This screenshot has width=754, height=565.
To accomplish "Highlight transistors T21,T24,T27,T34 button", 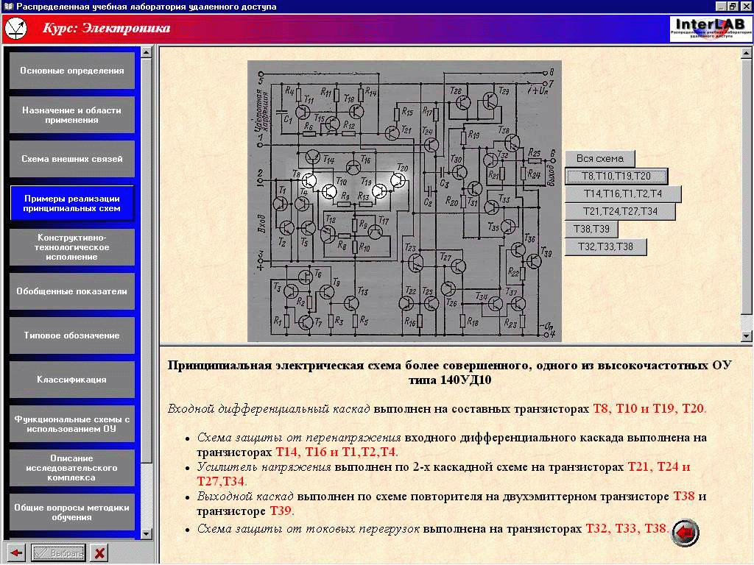I will point(620,211).
